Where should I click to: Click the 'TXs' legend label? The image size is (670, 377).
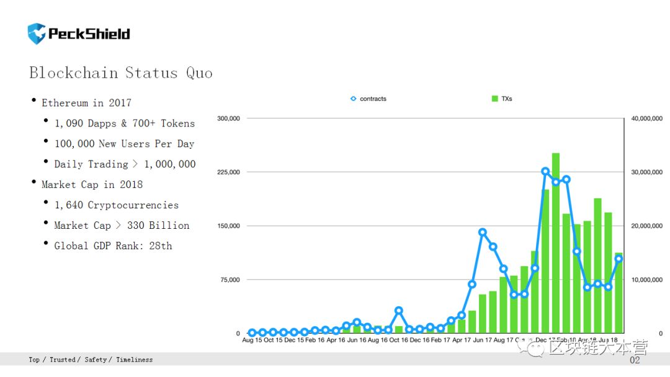pyautogui.click(x=507, y=99)
